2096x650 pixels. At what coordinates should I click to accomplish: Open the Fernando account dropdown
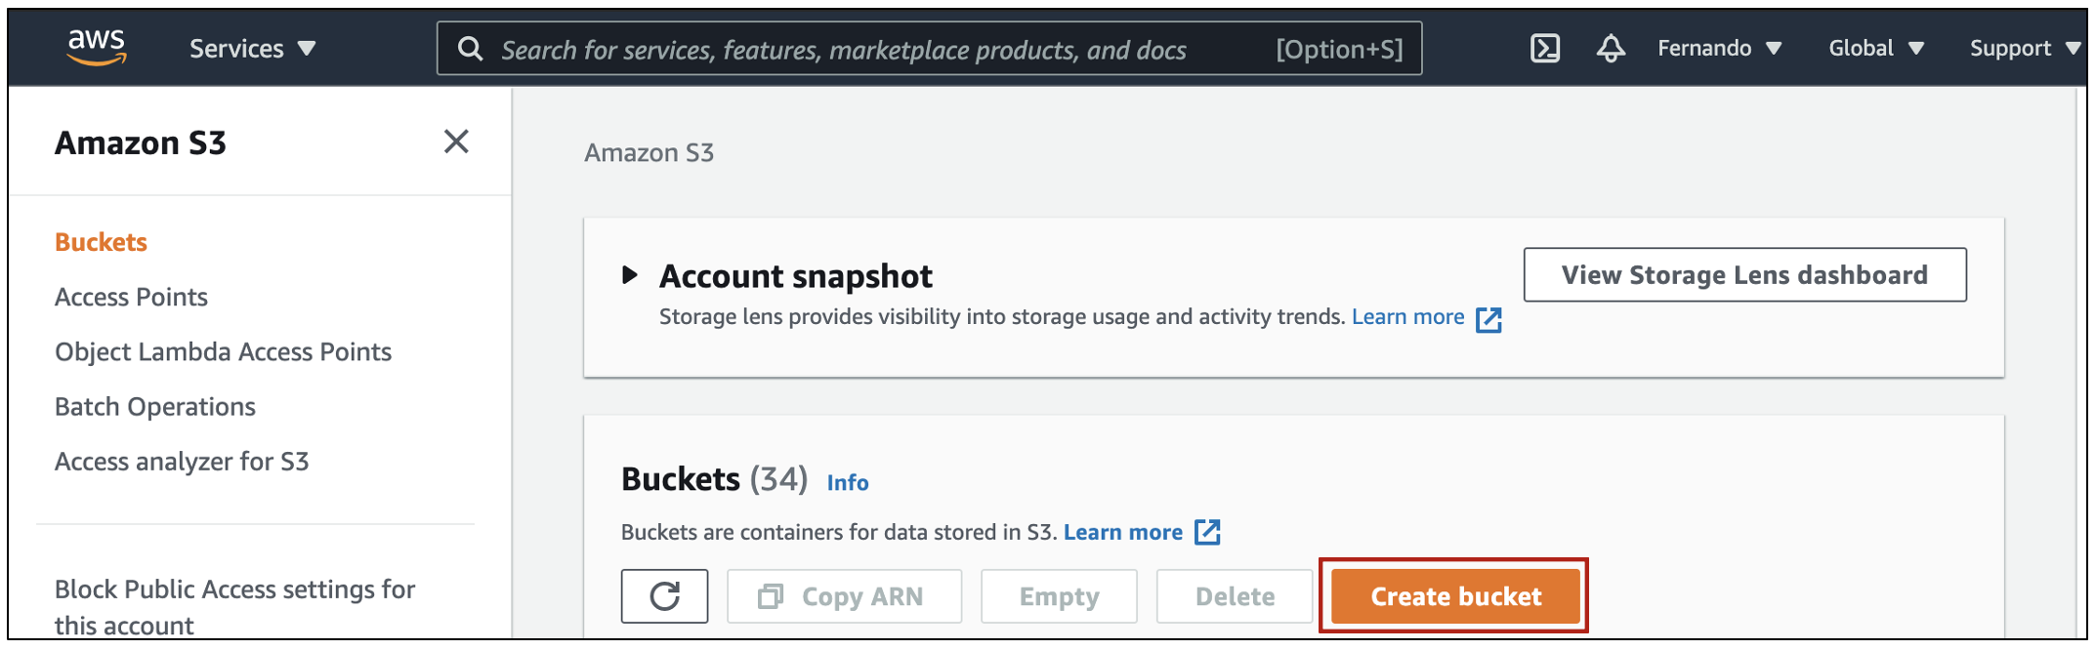[1719, 48]
